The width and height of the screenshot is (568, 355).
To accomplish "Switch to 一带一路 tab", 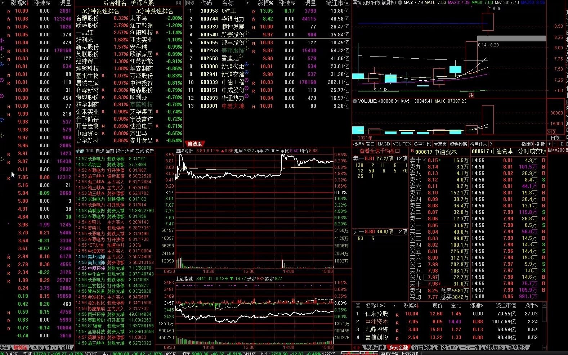I will (470, 347).
